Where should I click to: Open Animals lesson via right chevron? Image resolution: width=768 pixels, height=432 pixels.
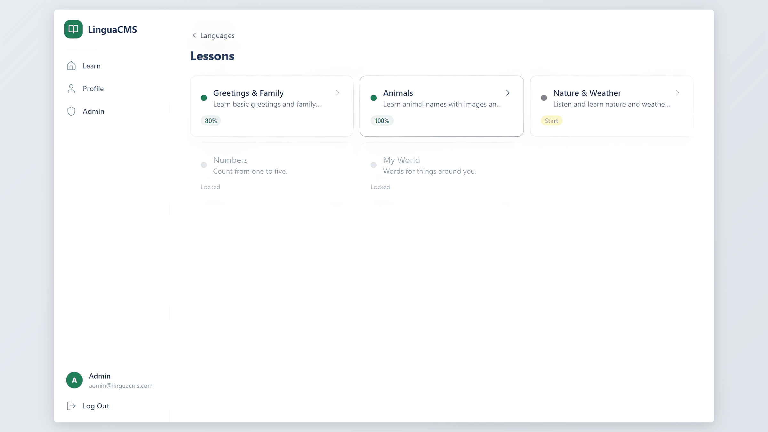click(508, 93)
